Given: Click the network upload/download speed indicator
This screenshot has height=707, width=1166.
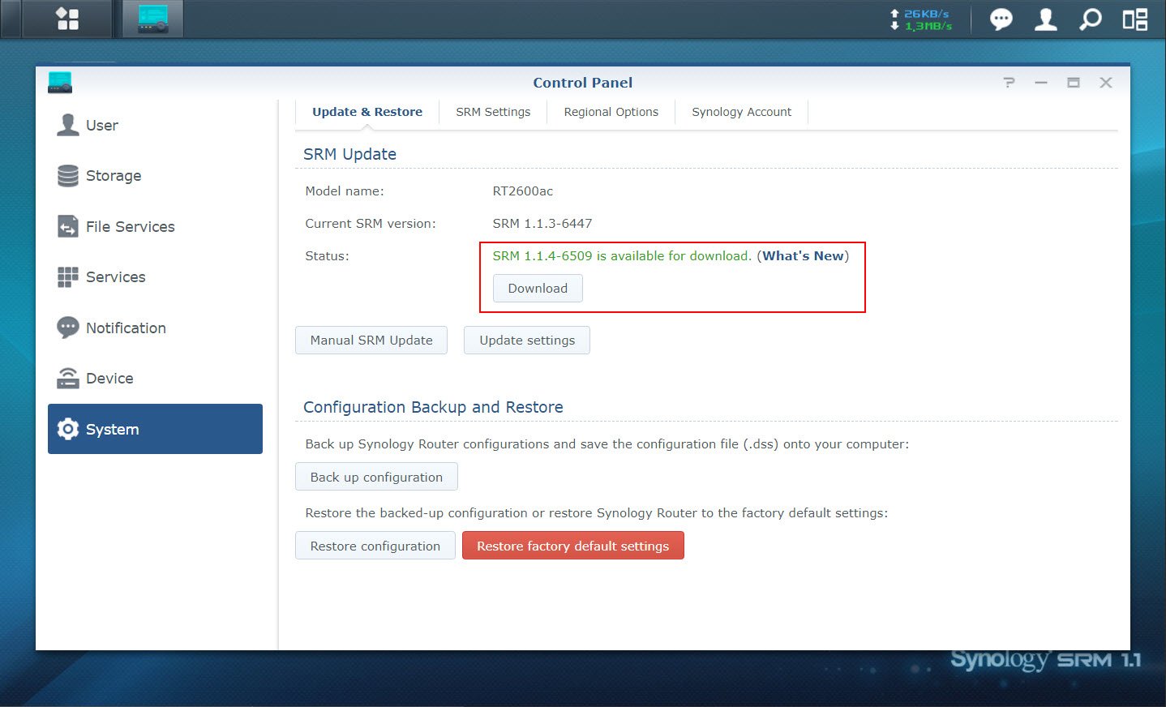Looking at the screenshot, I should point(921,19).
